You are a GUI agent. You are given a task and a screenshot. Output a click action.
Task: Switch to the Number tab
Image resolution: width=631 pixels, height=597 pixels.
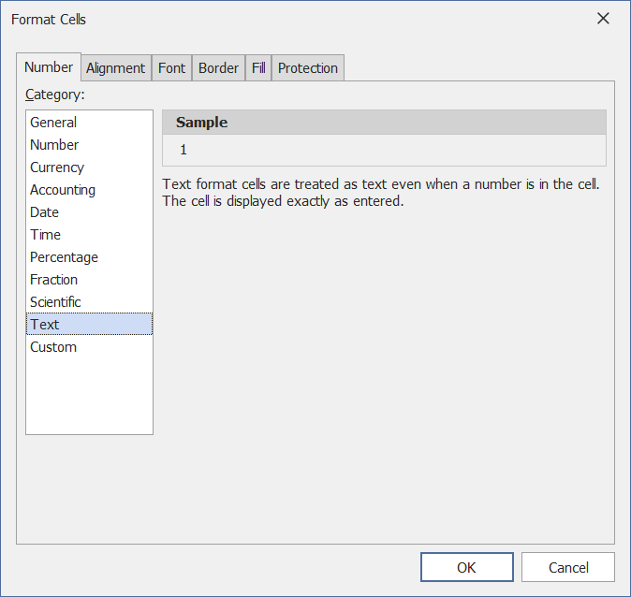49,67
